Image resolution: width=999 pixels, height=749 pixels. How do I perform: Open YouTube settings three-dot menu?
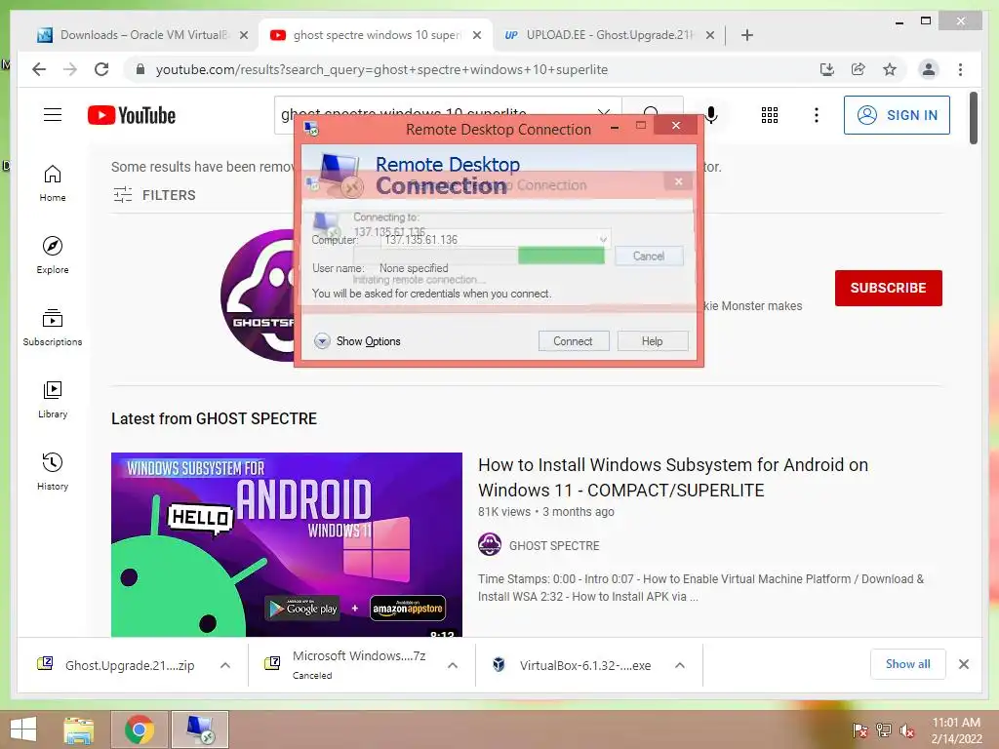point(817,115)
